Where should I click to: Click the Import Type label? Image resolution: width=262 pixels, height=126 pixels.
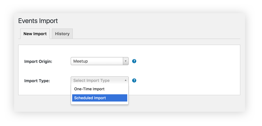[37, 81]
